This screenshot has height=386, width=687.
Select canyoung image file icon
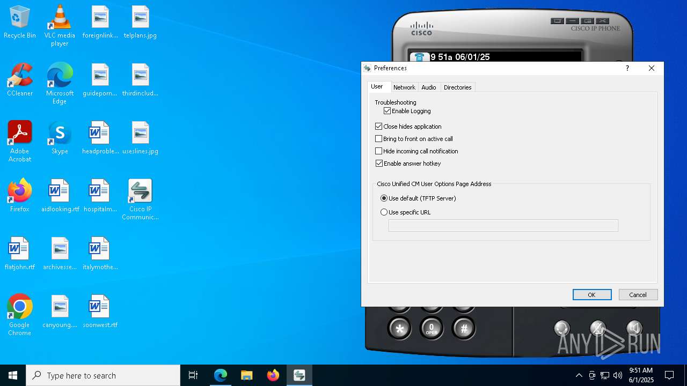[x=60, y=312]
